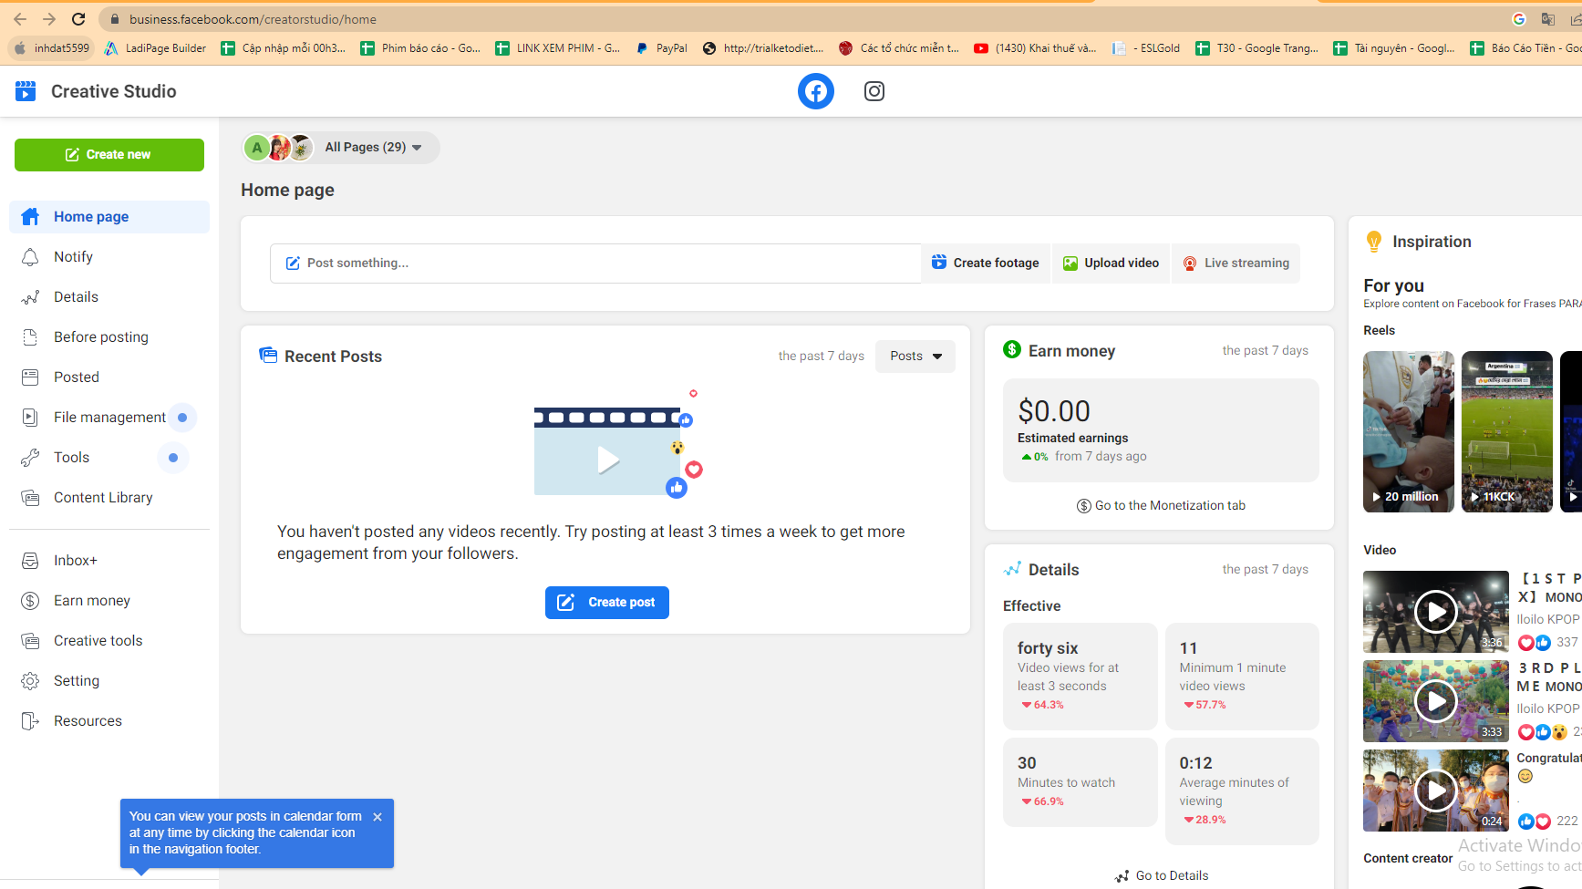The width and height of the screenshot is (1582, 889).
Task: Click the Setting gear icon in sidebar
Action: point(30,681)
